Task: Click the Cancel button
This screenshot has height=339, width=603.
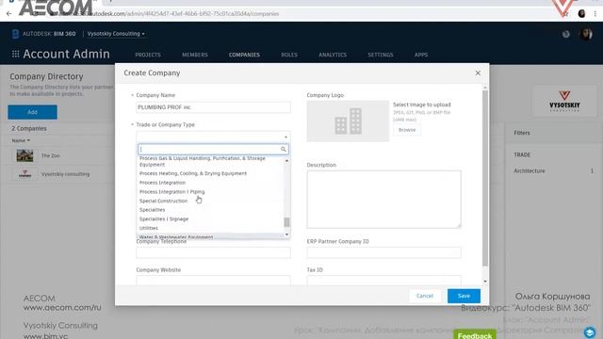Action: click(425, 296)
